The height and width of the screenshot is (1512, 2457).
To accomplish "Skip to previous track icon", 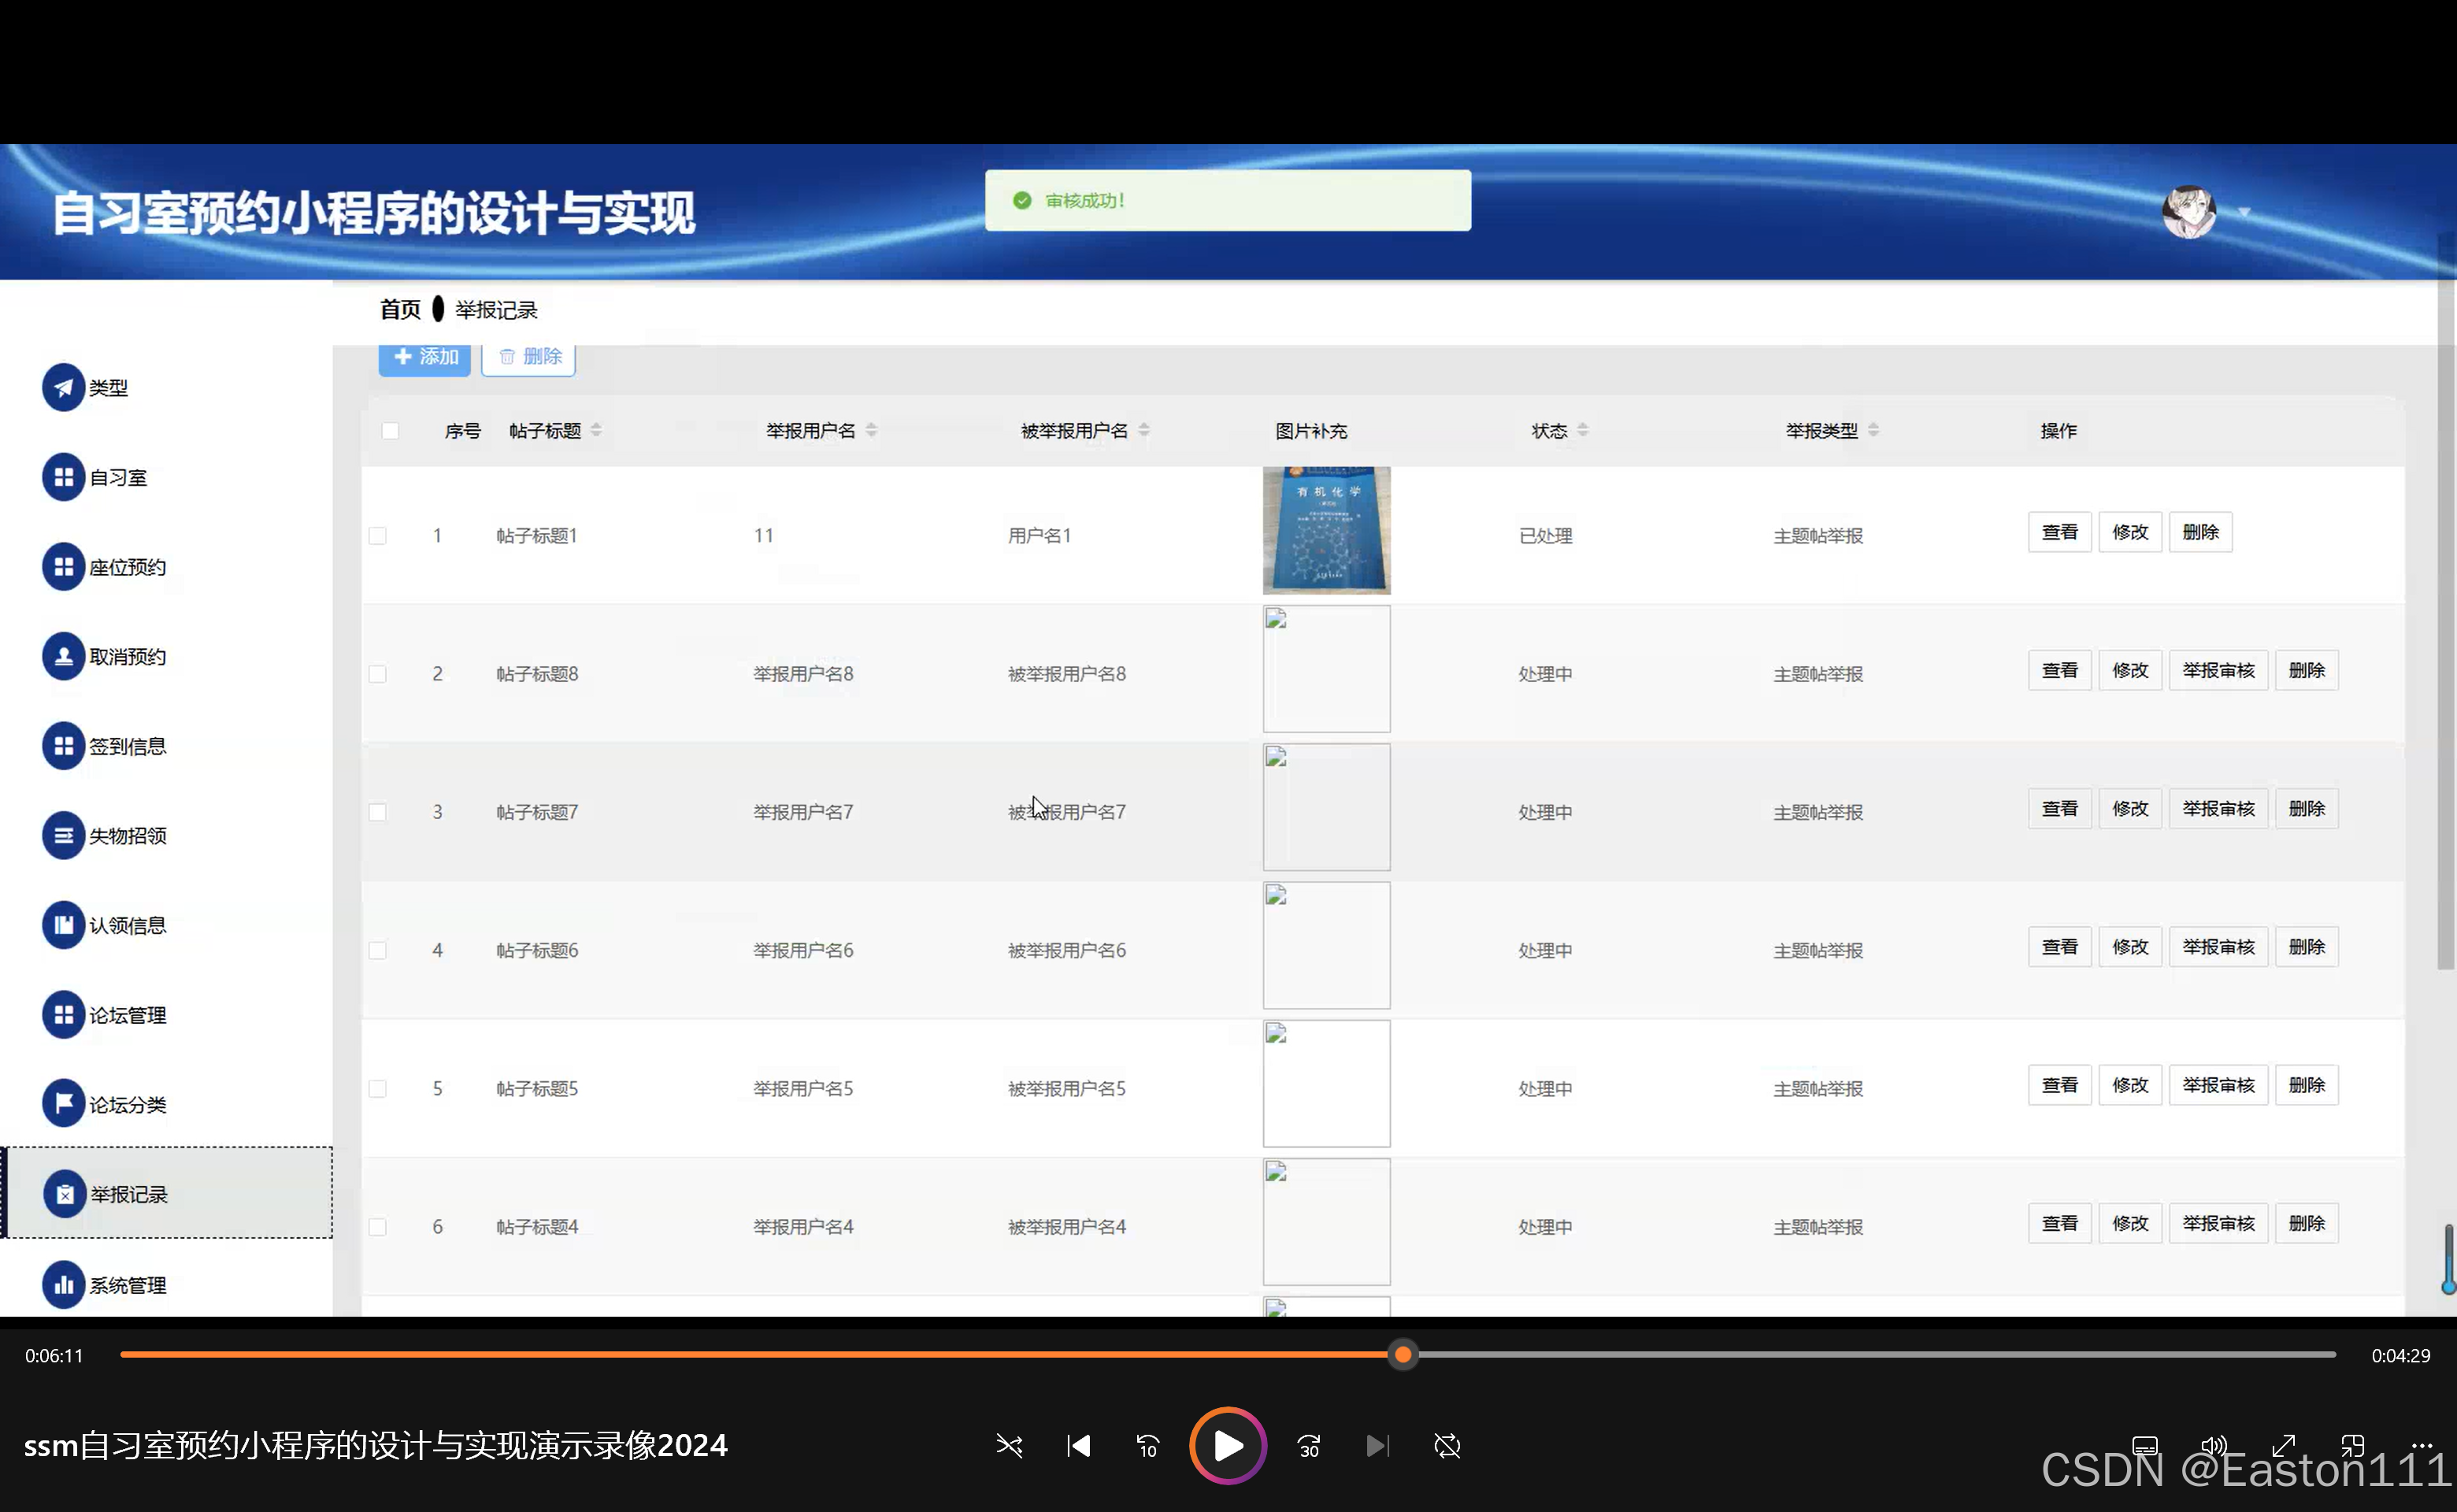I will pyautogui.click(x=1078, y=1446).
